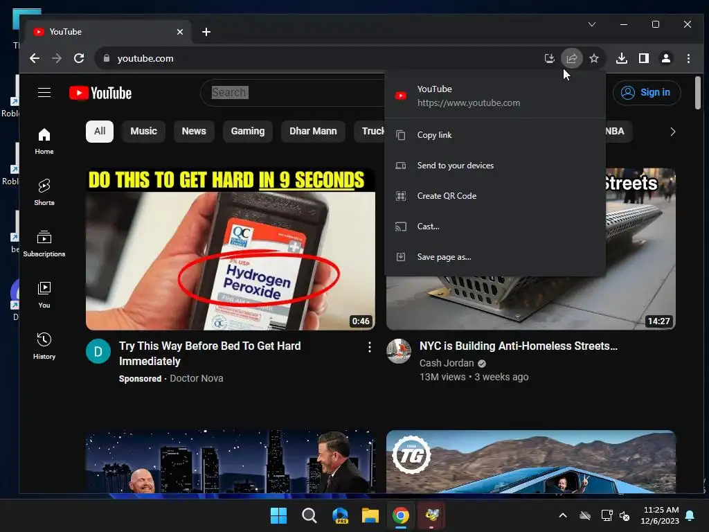Open tab search chevron in title bar
Viewport: 709px width, 532px height.
[x=592, y=24]
